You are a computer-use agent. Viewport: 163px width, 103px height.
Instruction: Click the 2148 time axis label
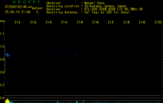[x=126, y=22]
